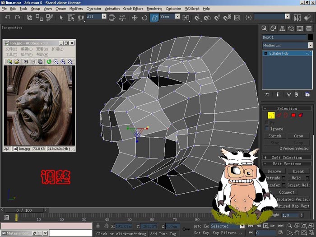The height and width of the screenshot is (237, 316).
Task: Choose the Select and Rotate tool
Action: pos(144,18)
